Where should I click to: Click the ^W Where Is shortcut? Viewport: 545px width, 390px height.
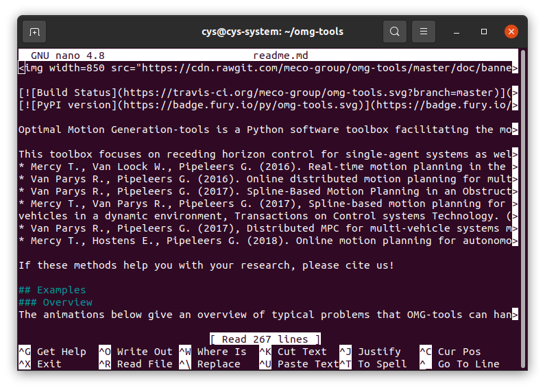(213, 352)
